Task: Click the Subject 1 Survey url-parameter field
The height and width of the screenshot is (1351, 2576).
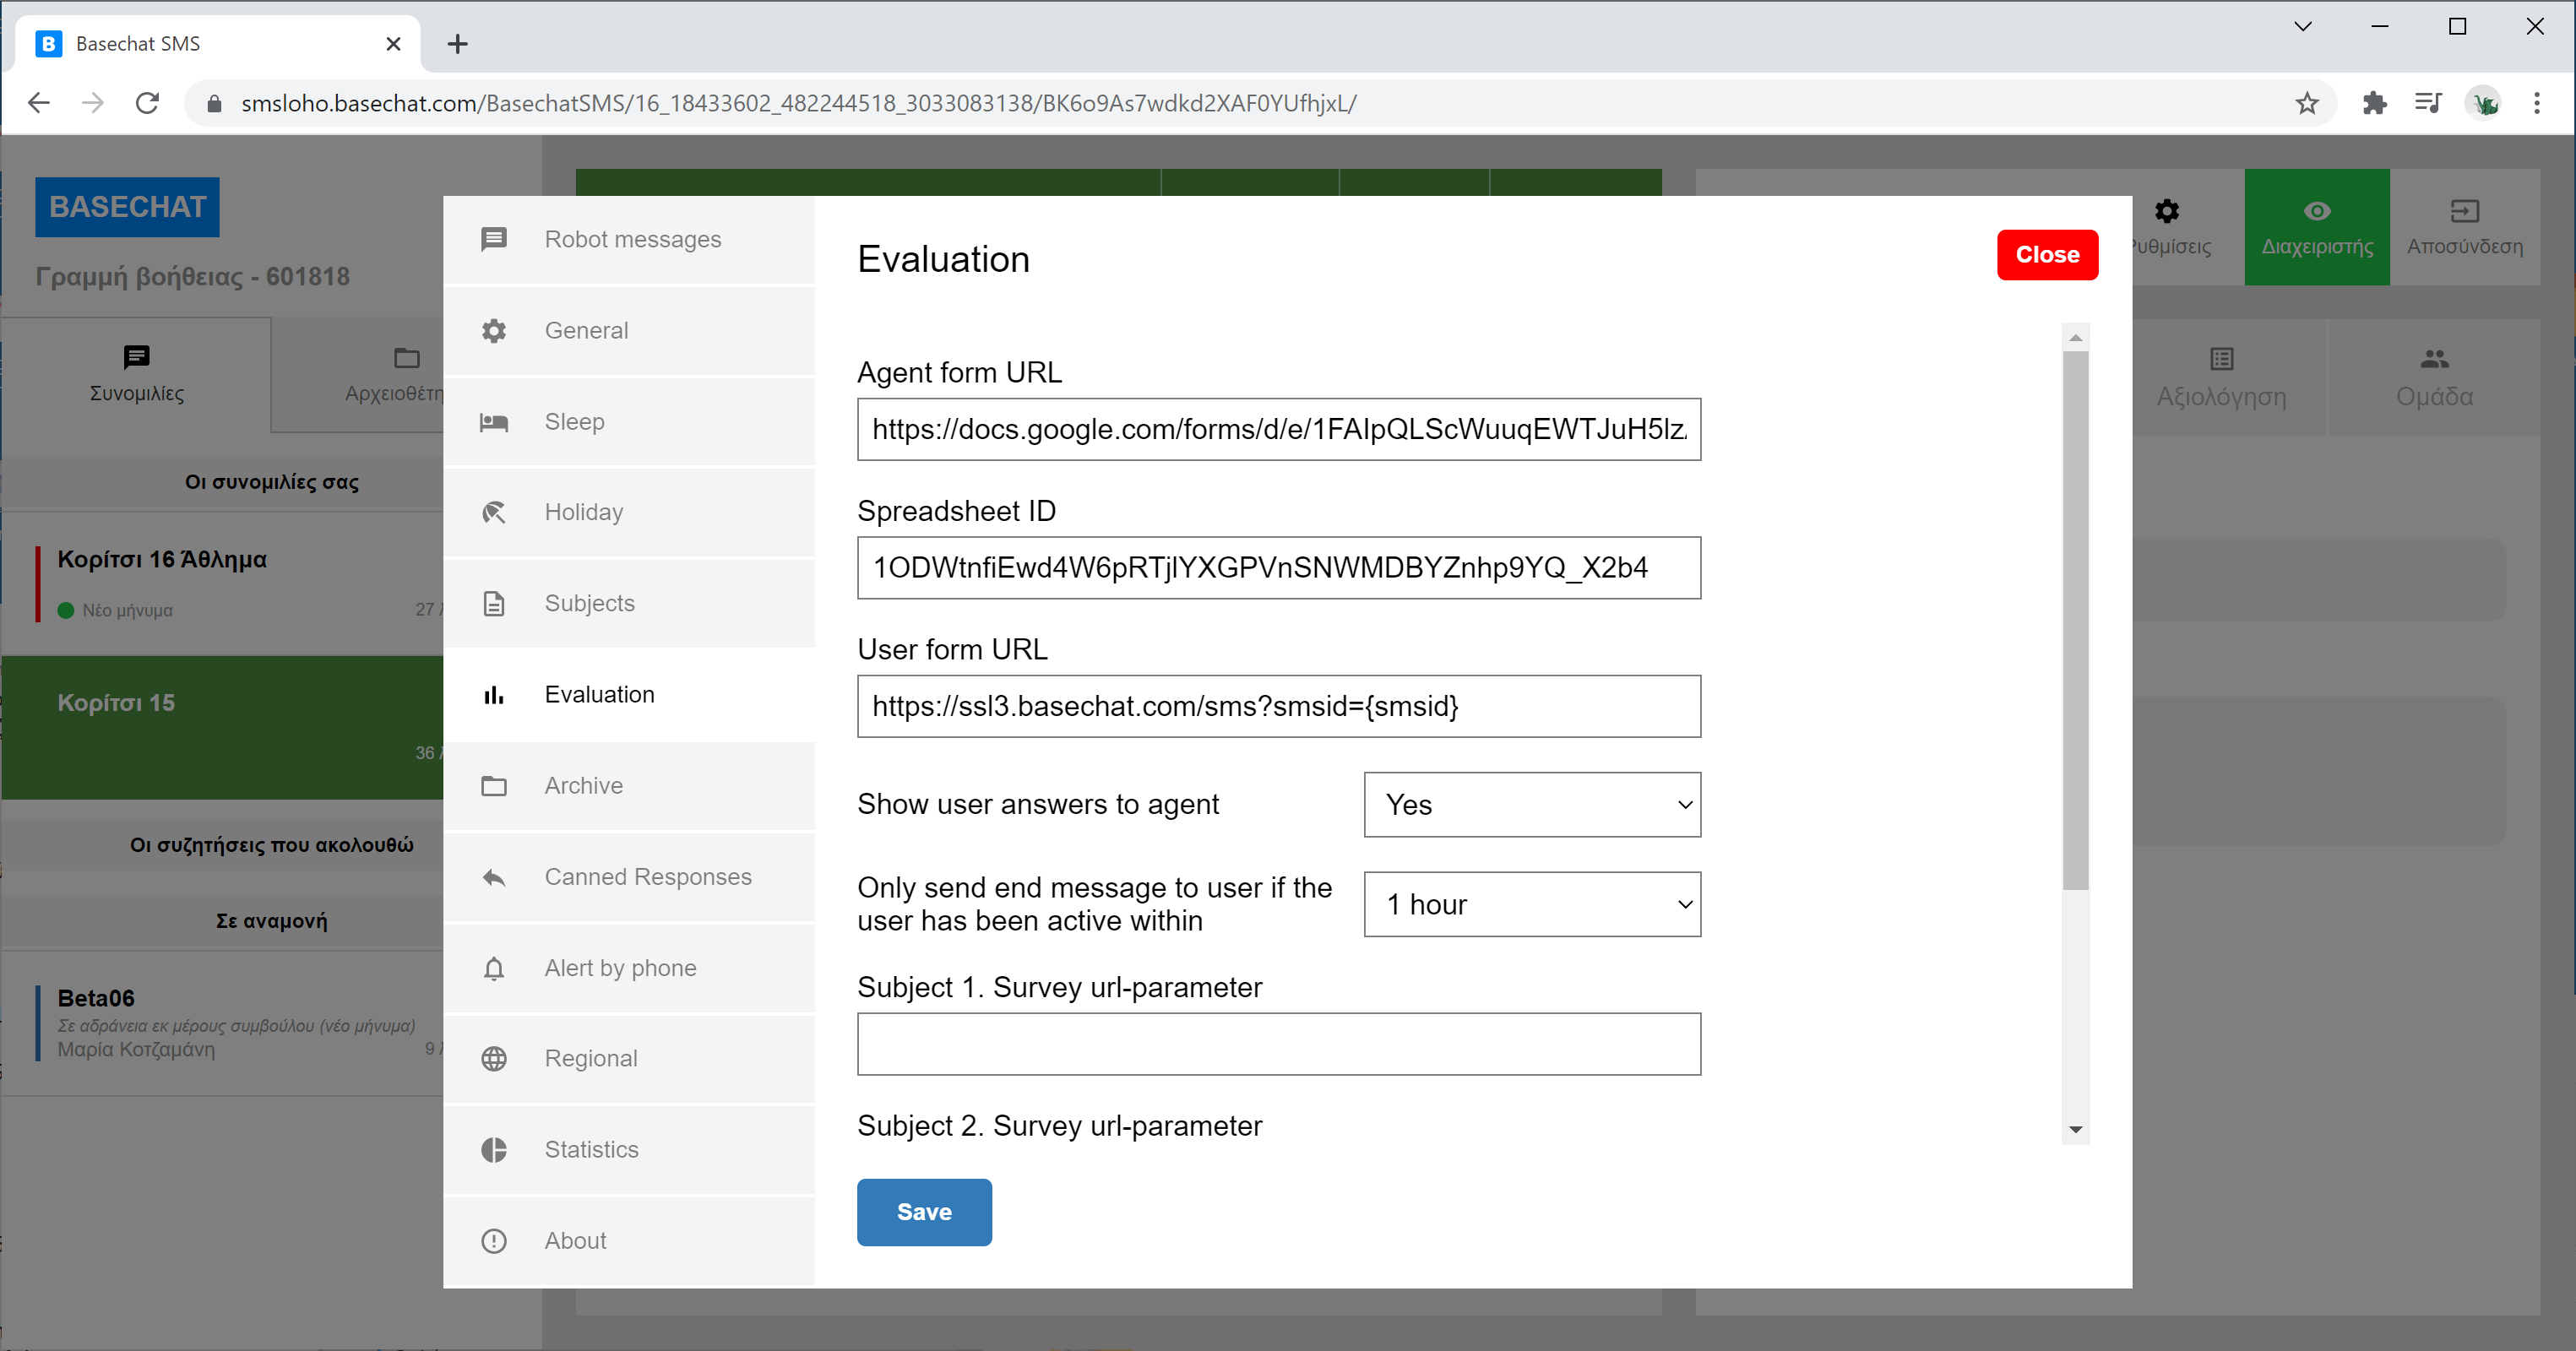Action: pyautogui.click(x=1278, y=1044)
